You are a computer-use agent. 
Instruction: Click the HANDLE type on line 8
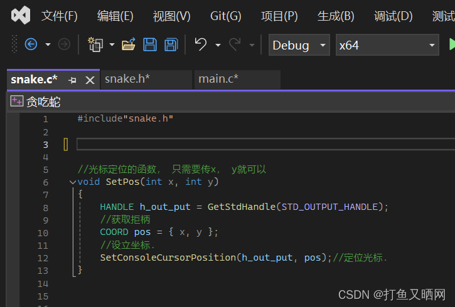[x=117, y=207]
